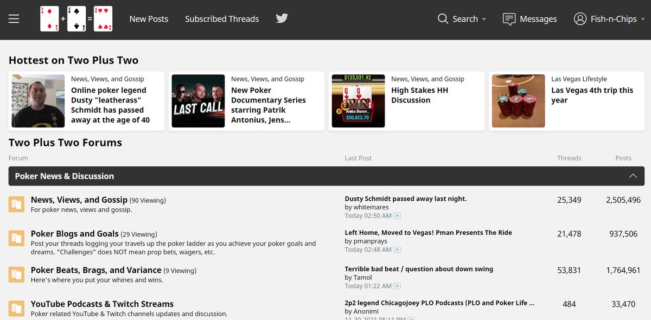This screenshot has height=320, width=651.
Task: Click the Poker Beats, Brags, and Variance forum icon
Action: coord(16,274)
